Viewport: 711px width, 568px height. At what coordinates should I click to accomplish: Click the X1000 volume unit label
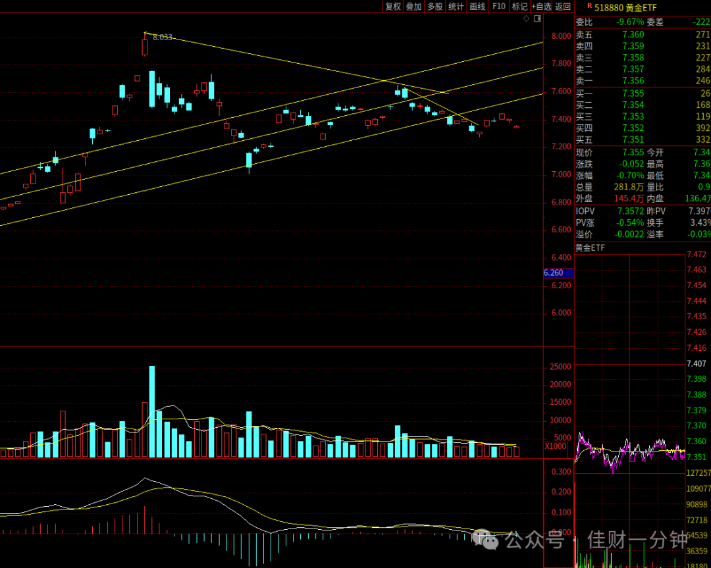tap(556, 446)
